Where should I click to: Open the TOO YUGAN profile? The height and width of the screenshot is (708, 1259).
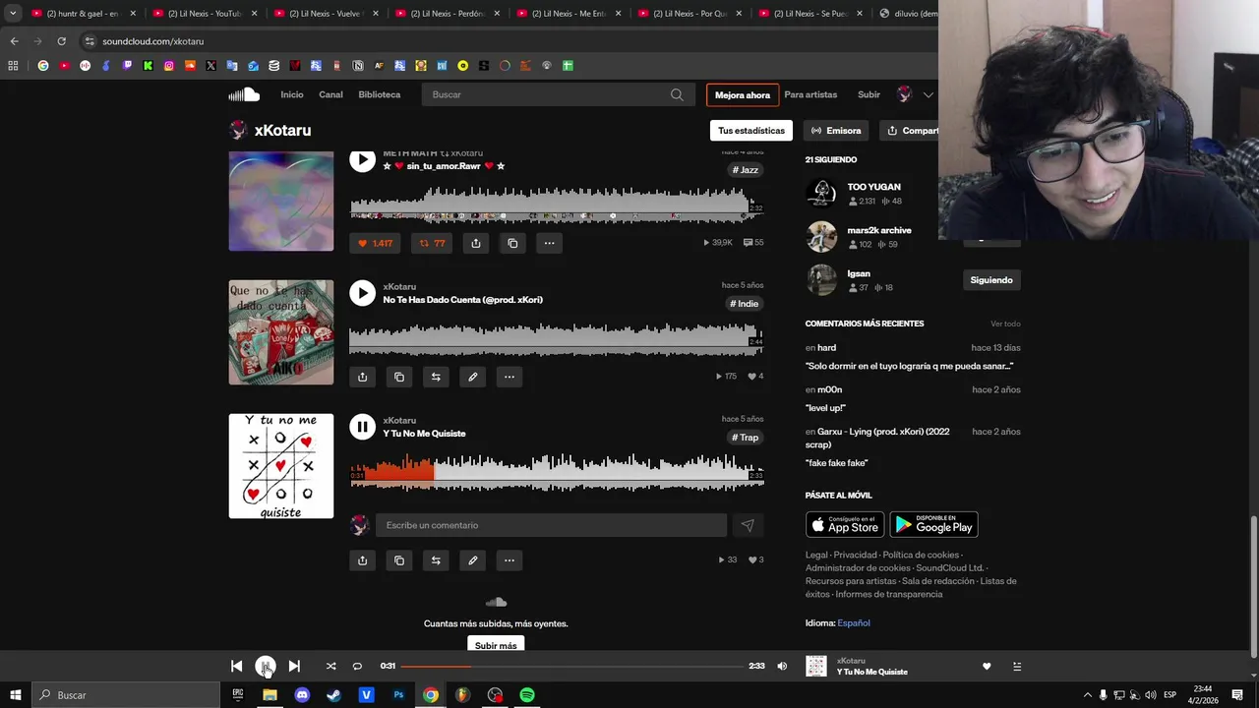point(873,187)
